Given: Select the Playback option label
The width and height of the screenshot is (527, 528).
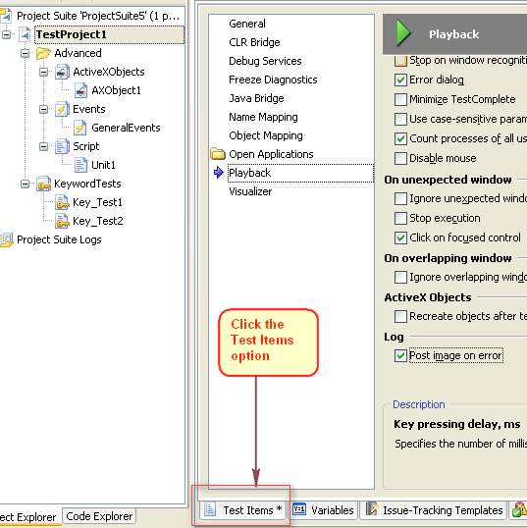Looking at the screenshot, I should coord(249,173).
